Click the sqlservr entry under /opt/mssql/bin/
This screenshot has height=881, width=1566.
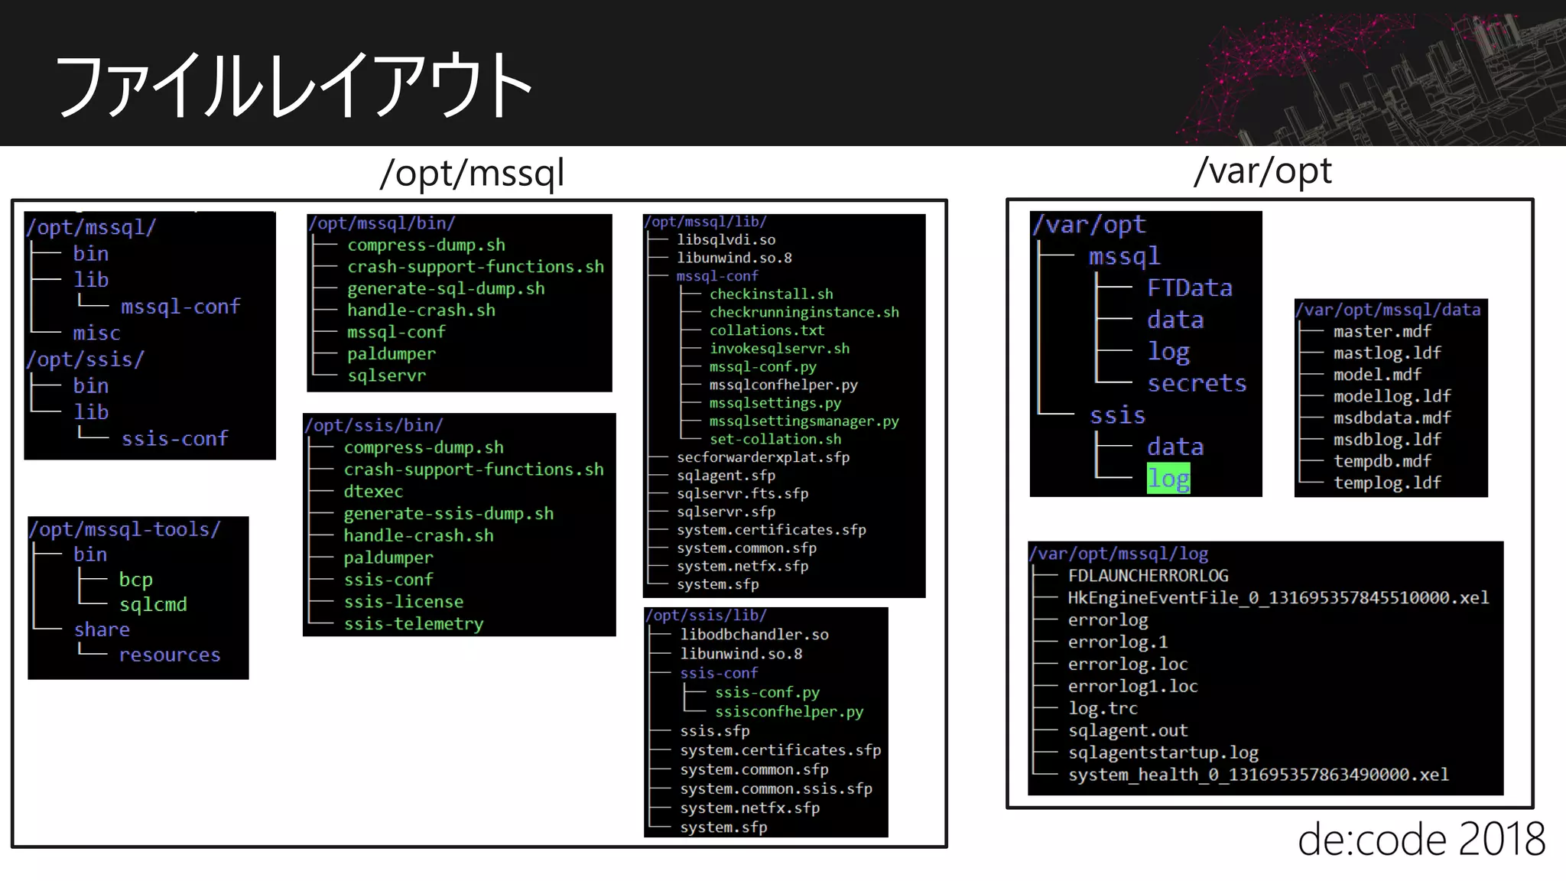click(x=386, y=375)
